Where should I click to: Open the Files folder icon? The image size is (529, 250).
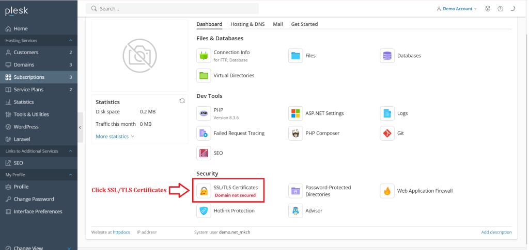(295, 56)
